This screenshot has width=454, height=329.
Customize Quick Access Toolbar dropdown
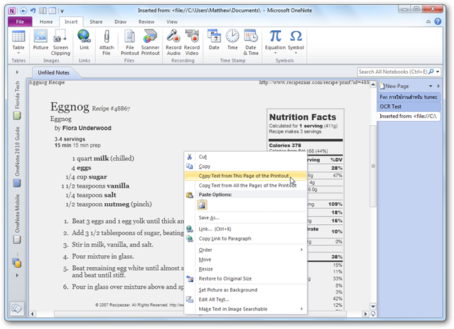(x=62, y=11)
